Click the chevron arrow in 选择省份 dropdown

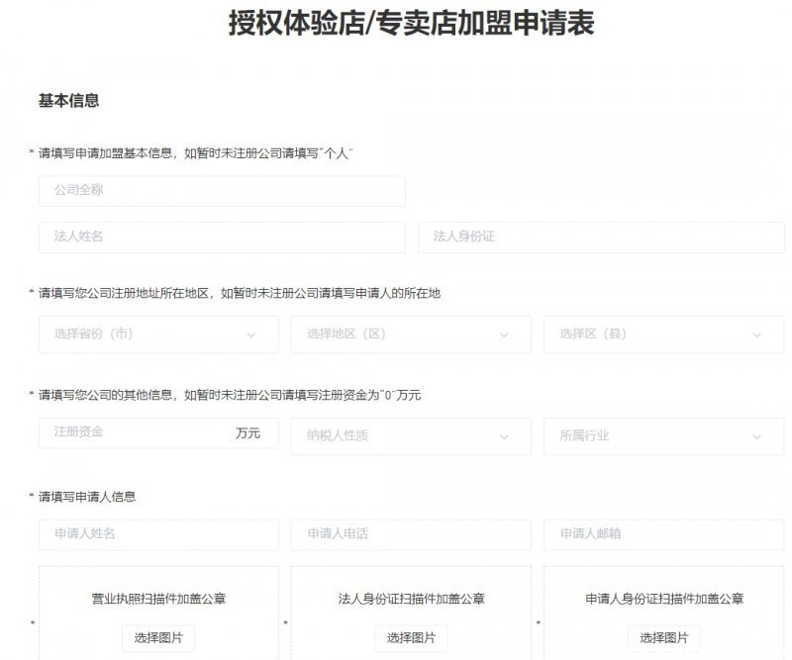coord(251,335)
